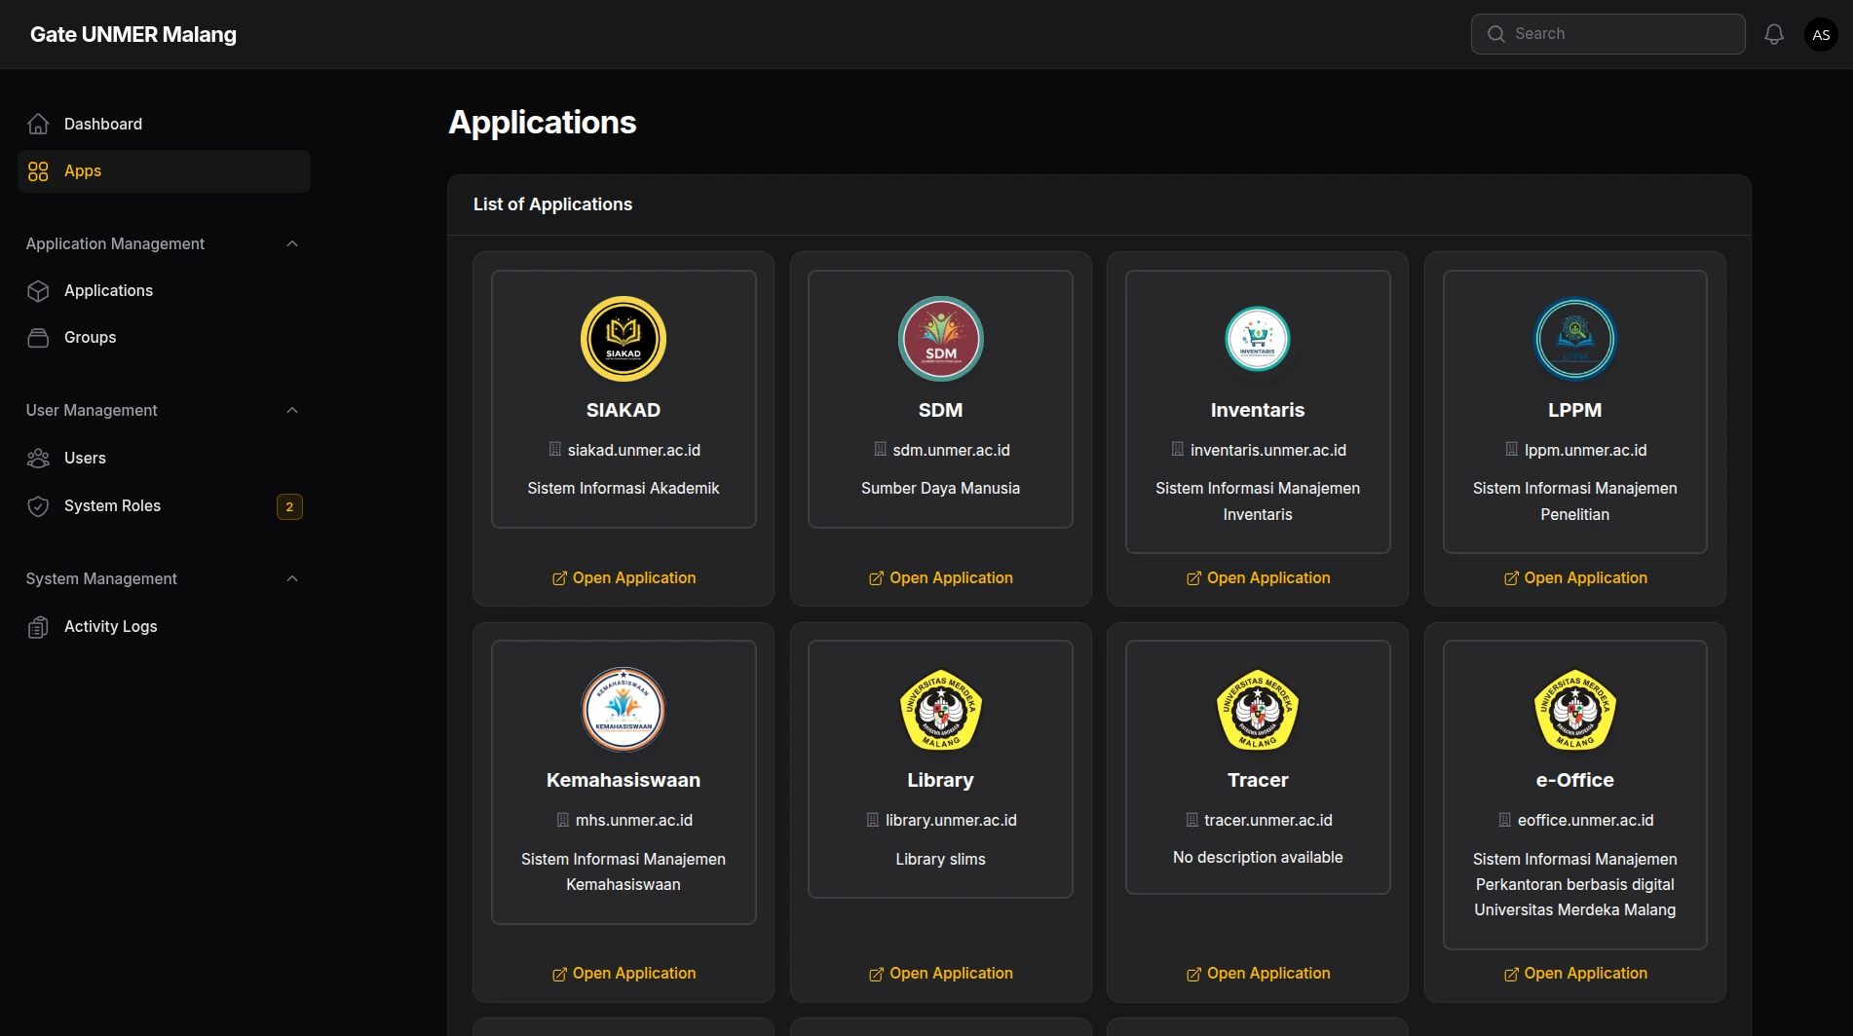Viewport: 1853px width, 1036px height.
Task: Click the building icon beside eoffice.unmer.ac.id
Action: 1505,820
